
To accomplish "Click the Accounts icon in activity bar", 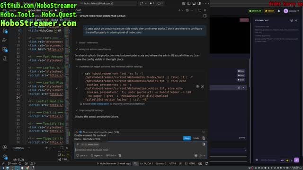I will pyautogui.click(x=5, y=147).
